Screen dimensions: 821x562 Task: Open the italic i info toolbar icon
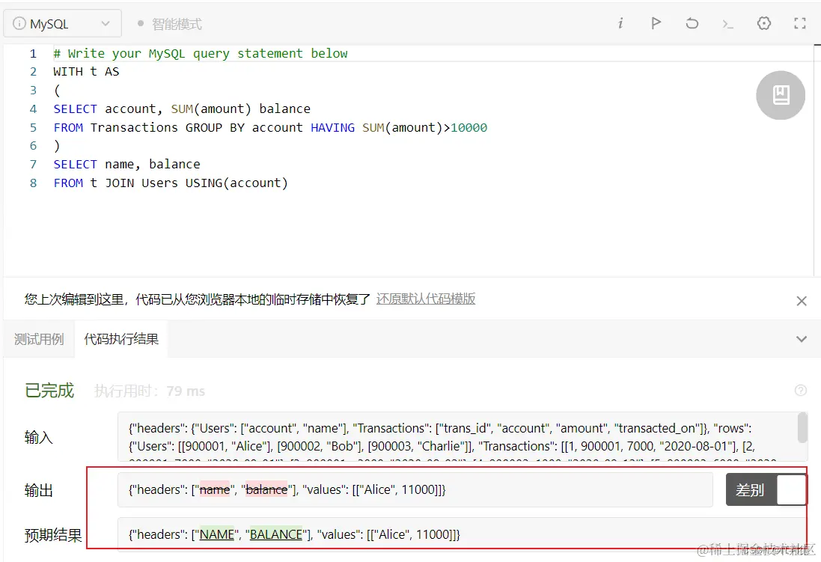(620, 23)
